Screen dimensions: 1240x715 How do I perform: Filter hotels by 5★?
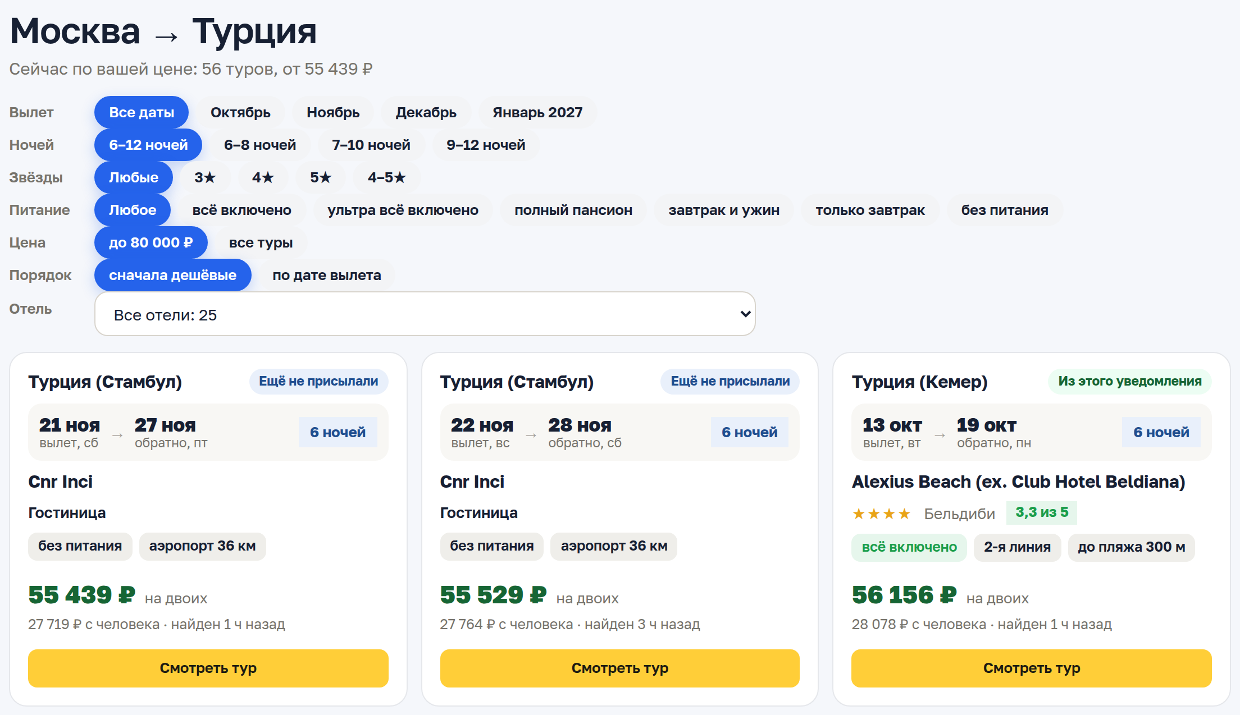coord(321,177)
